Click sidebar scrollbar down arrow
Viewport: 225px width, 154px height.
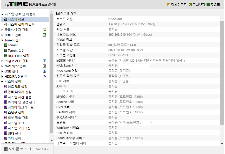coord(51,141)
